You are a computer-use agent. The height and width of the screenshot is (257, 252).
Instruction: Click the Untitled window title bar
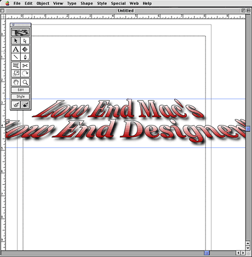[x=125, y=10]
